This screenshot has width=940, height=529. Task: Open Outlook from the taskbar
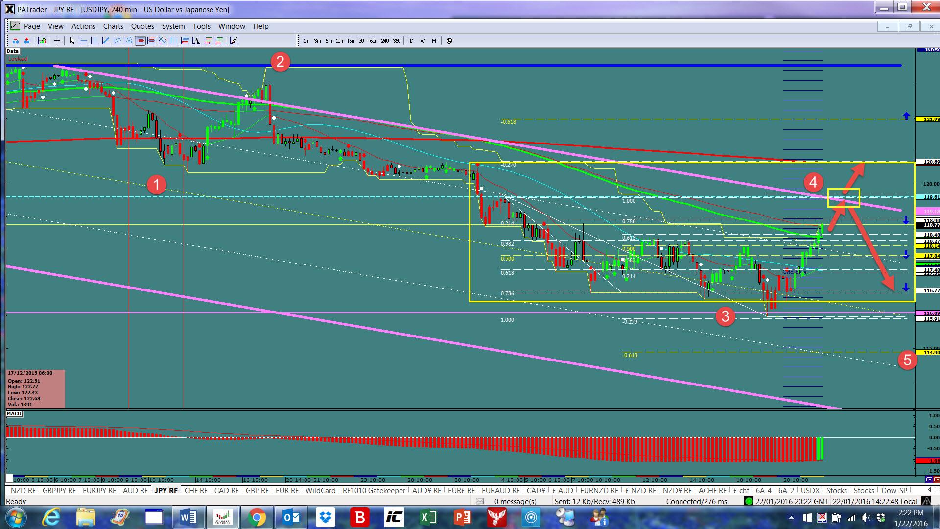(291, 517)
